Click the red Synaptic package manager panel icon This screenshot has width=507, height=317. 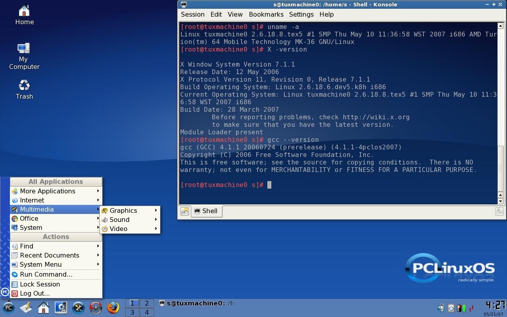tap(95, 307)
